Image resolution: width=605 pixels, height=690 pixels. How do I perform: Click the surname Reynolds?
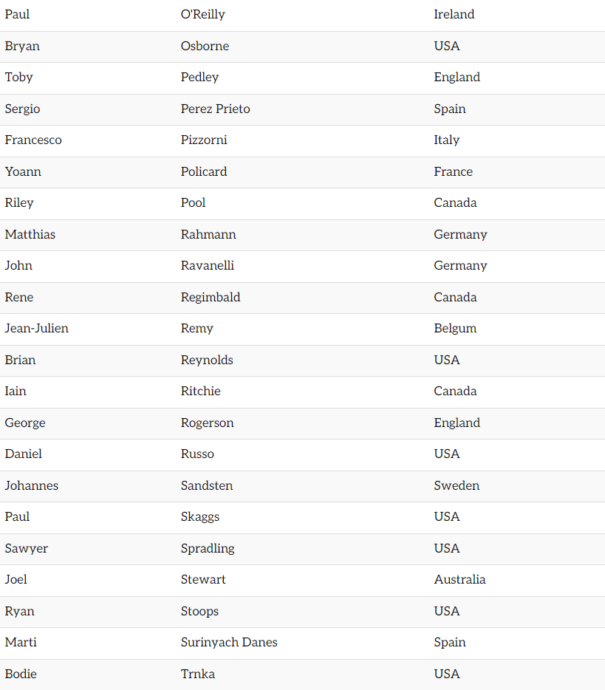(207, 360)
